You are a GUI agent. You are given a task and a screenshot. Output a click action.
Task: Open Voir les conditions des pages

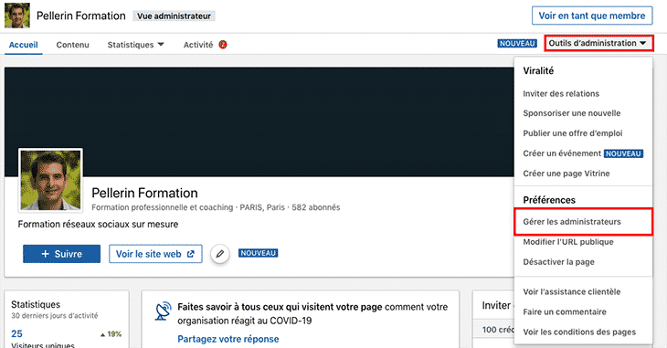pos(579,332)
